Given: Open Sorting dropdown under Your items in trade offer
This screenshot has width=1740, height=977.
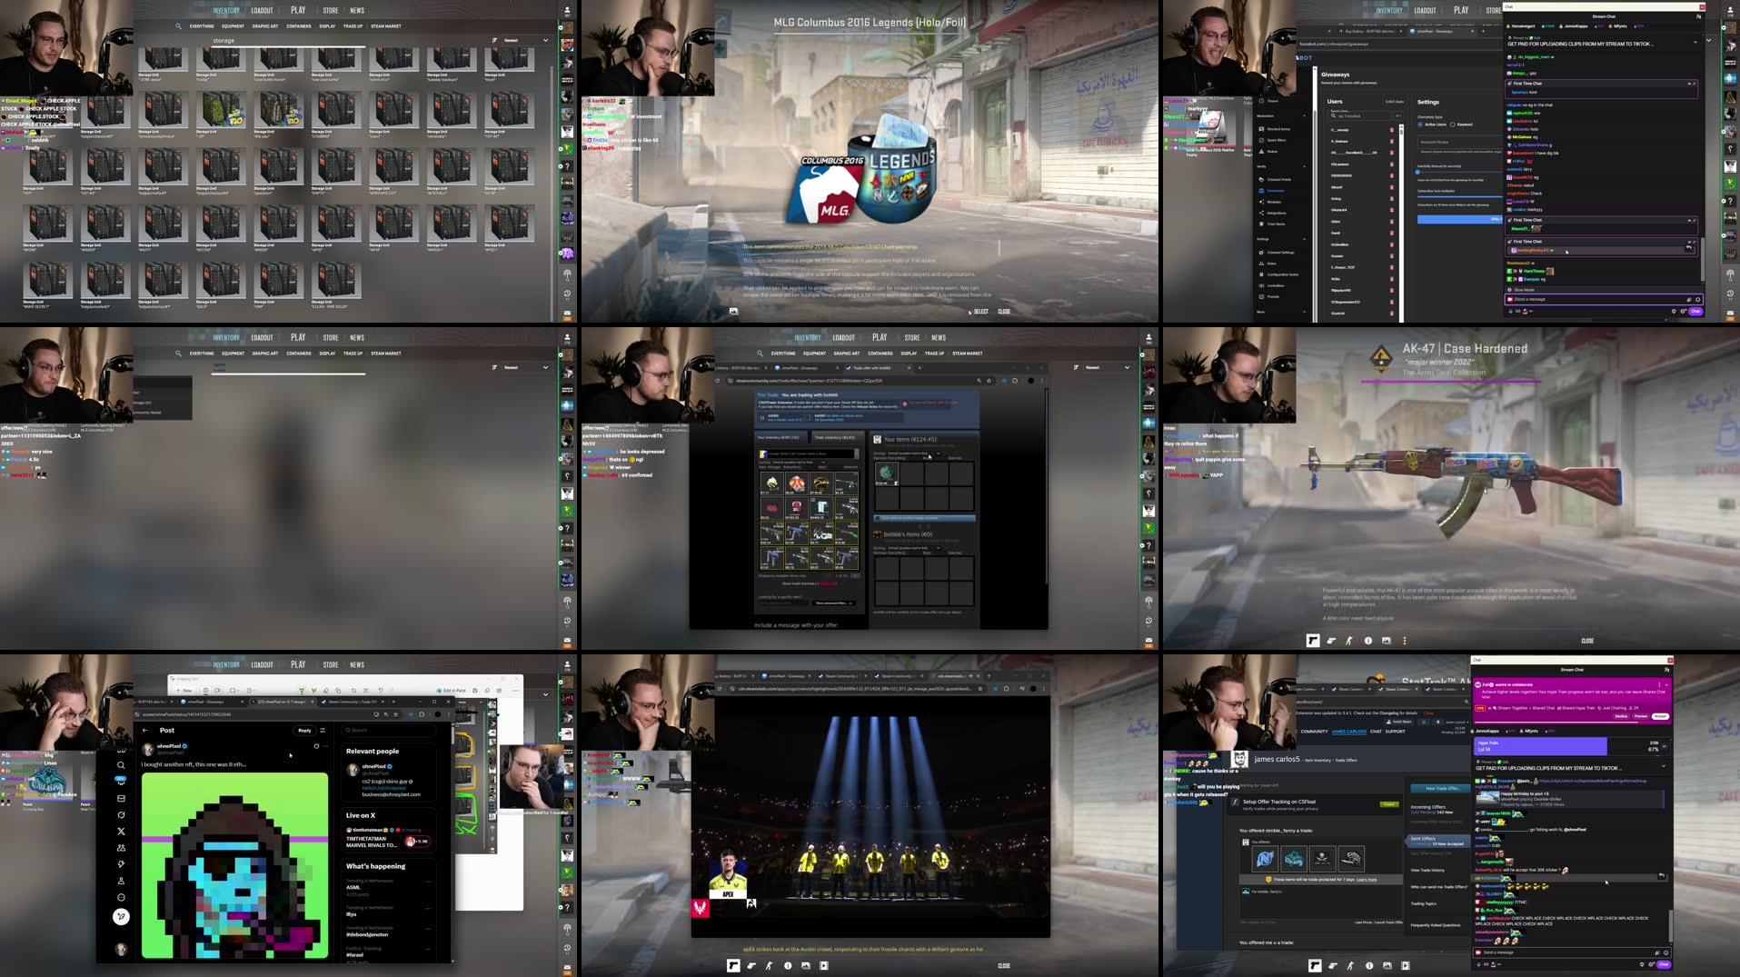Looking at the screenshot, I should (913, 454).
